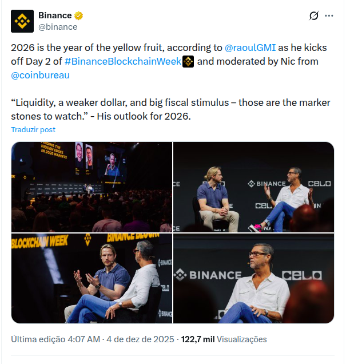Click the Binance logo emoji after the hashtag
346x364 pixels.
pyautogui.click(x=188, y=61)
